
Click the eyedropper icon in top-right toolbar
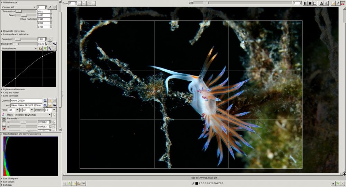pyautogui.click(x=338, y=3)
